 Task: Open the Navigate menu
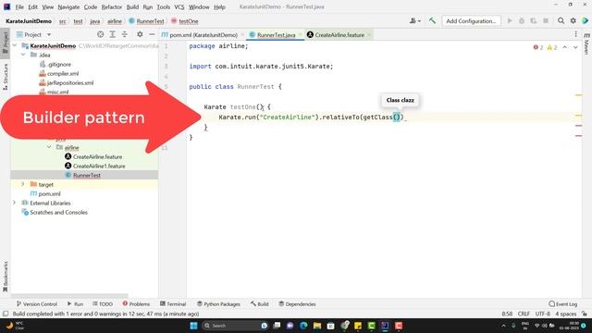click(x=68, y=6)
